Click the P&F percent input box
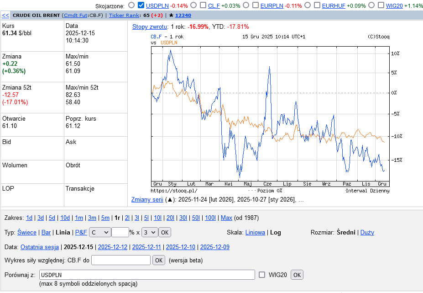The height and width of the screenshot is (293, 423). coord(120,232)
